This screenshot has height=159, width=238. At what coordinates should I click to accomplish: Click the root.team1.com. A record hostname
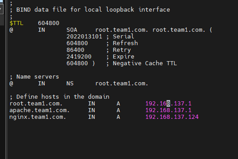(x=36, y=104)
